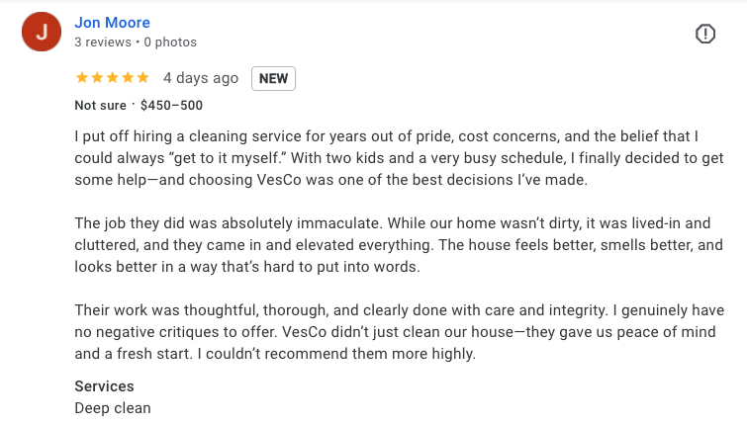
Task: Click the "Not sure" label
Action: pyautogui.click(x=100, y=105)
